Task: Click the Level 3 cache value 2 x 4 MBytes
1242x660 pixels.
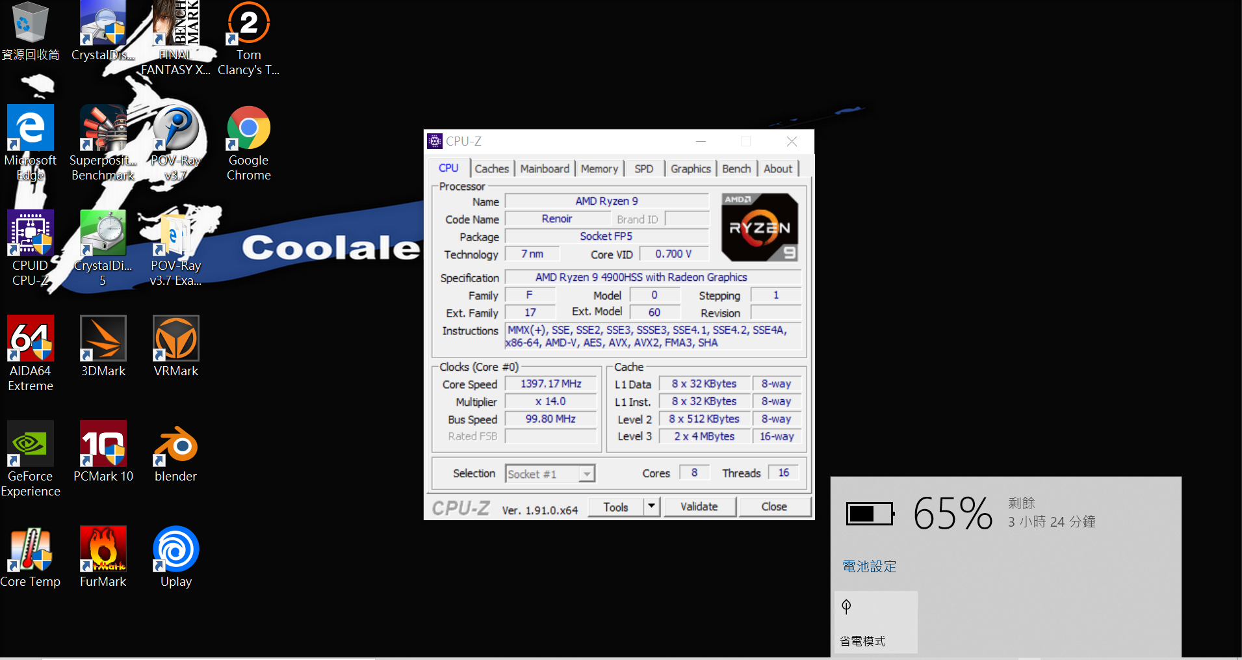Action: [x=705, y=436]
